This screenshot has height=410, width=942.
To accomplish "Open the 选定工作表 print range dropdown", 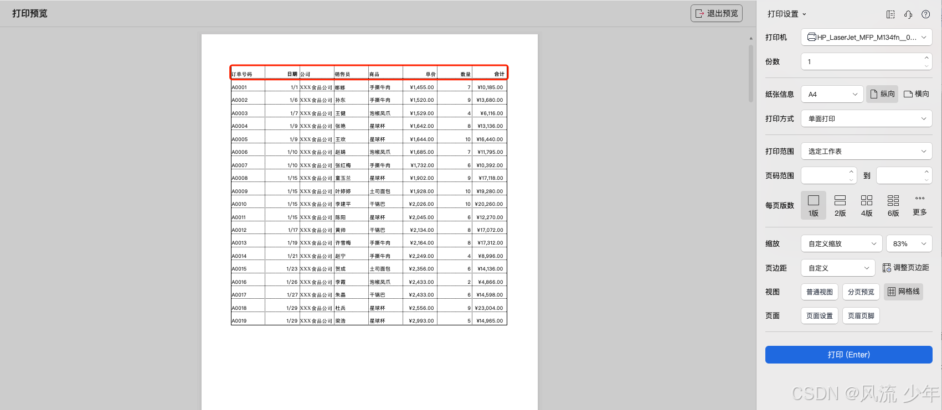I will click(x=867, y=151).
